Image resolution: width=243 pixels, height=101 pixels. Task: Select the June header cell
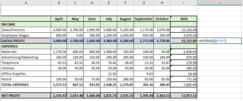click(x=92, y=19)
